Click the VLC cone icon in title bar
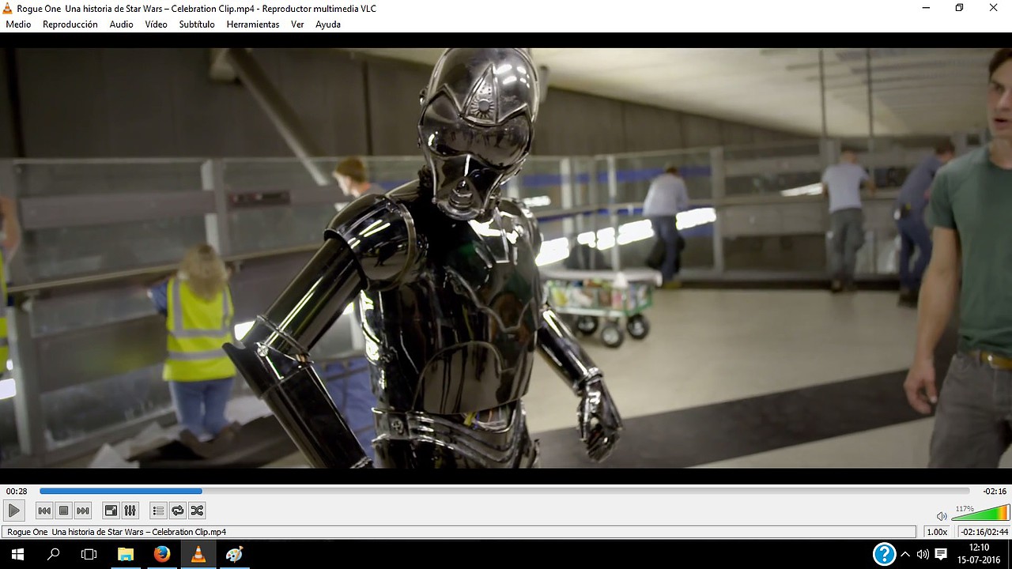 coord(8,9)
